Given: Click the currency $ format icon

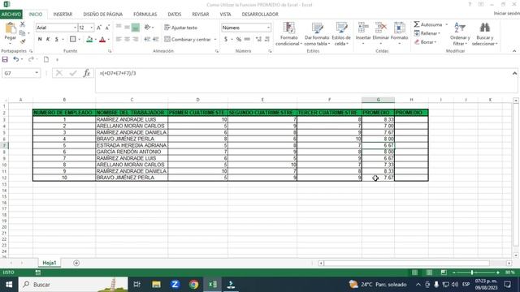Looking at the screenshot, I should point(226,39).
